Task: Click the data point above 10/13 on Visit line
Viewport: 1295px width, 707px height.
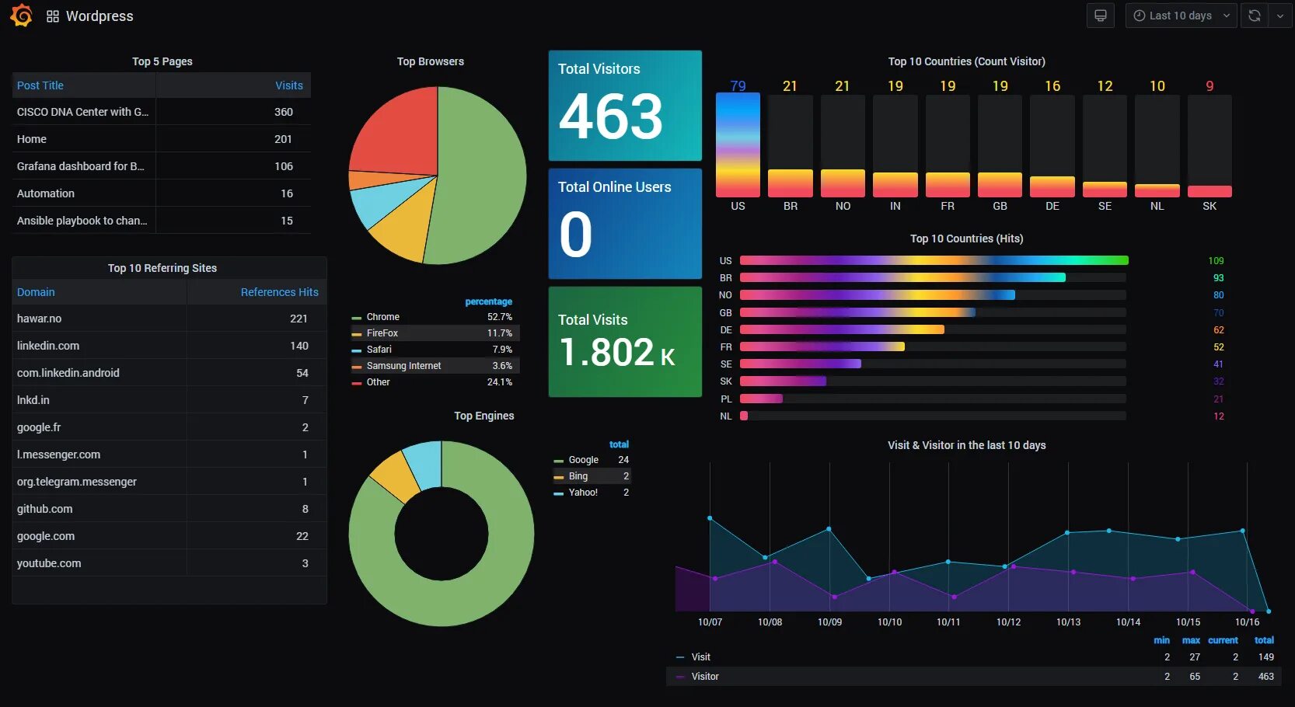Action: tap(1066, 533)
